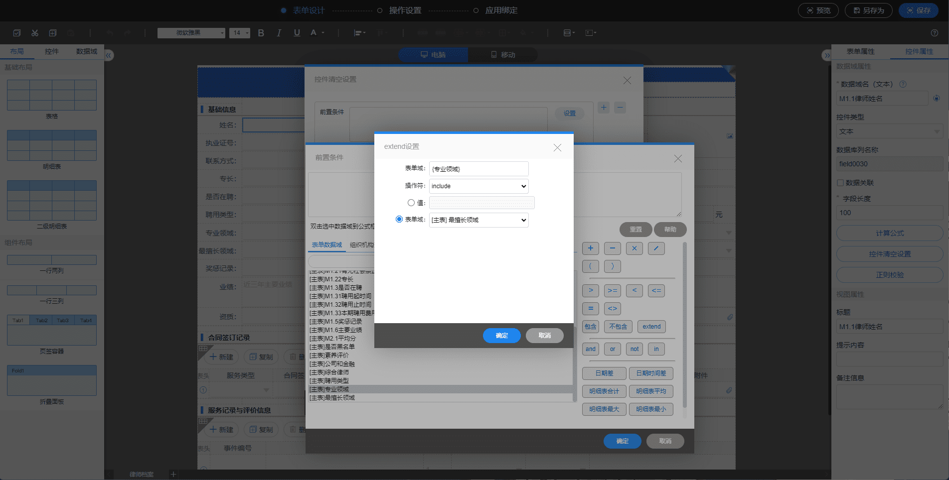Image resolution: width=949 pixels, height=480 pixels.
Task: Switch to the 表单属性 tab
Action: coord(860,51)
